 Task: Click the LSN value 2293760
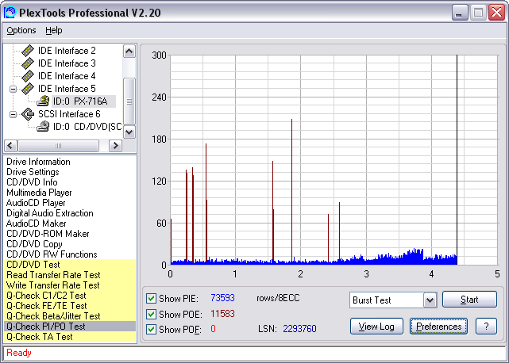click(x=299, y=329)
